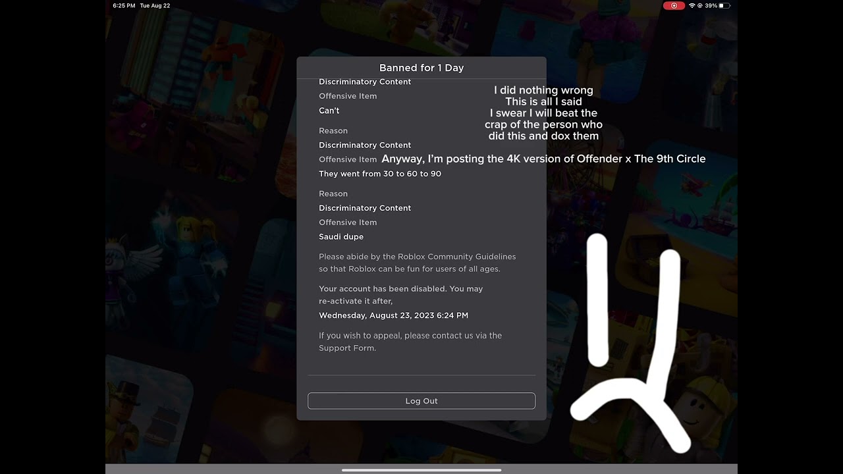Click 'Discriminatory Content' above 'Saudi dupe'
Image resolution: width=843 pixels, height=474 pixels.
pyautogui.click(x=365, y=208)
